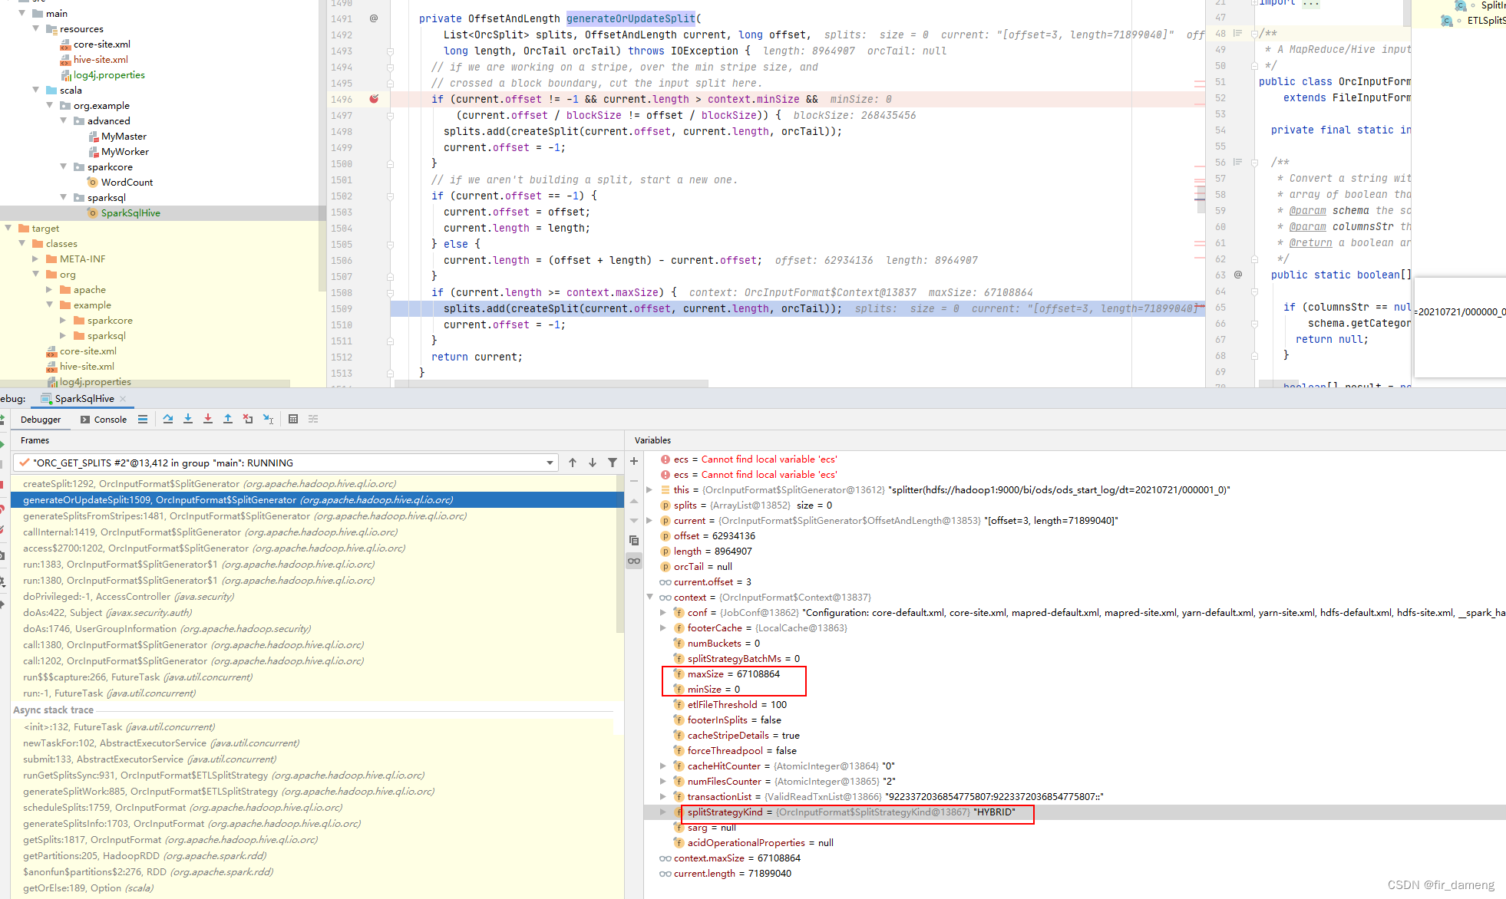Screen dimensions: 1506x899
Task: Expand the 'this' variable node
Action: [x=649, y=489]
